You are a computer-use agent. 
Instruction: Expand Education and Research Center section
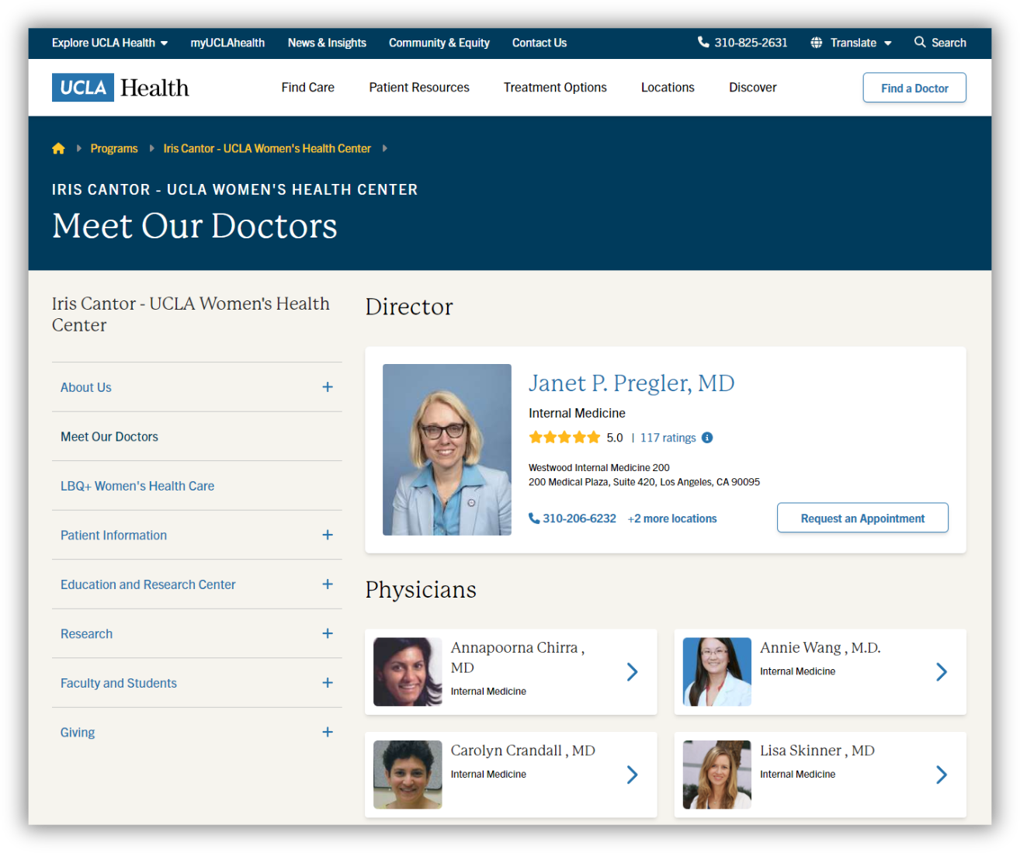[x=328, y=584]
